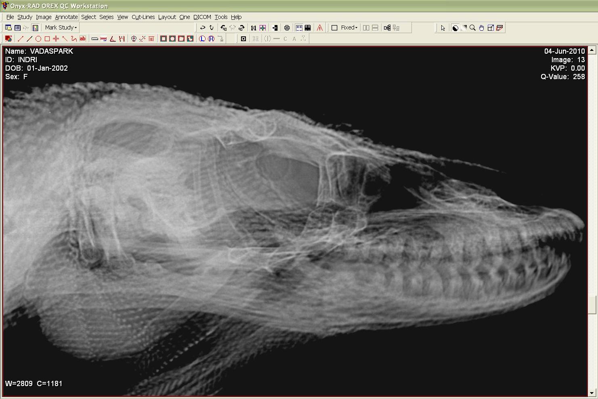Open the Tools menu
This screenshot has height=399, width=598.
coord(221,17)
